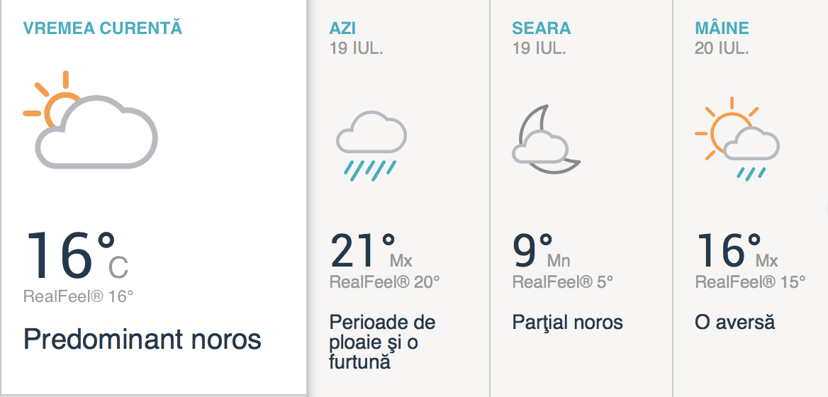Select the Seara forecast heading

pyautogui.click(x=542, y=28)
